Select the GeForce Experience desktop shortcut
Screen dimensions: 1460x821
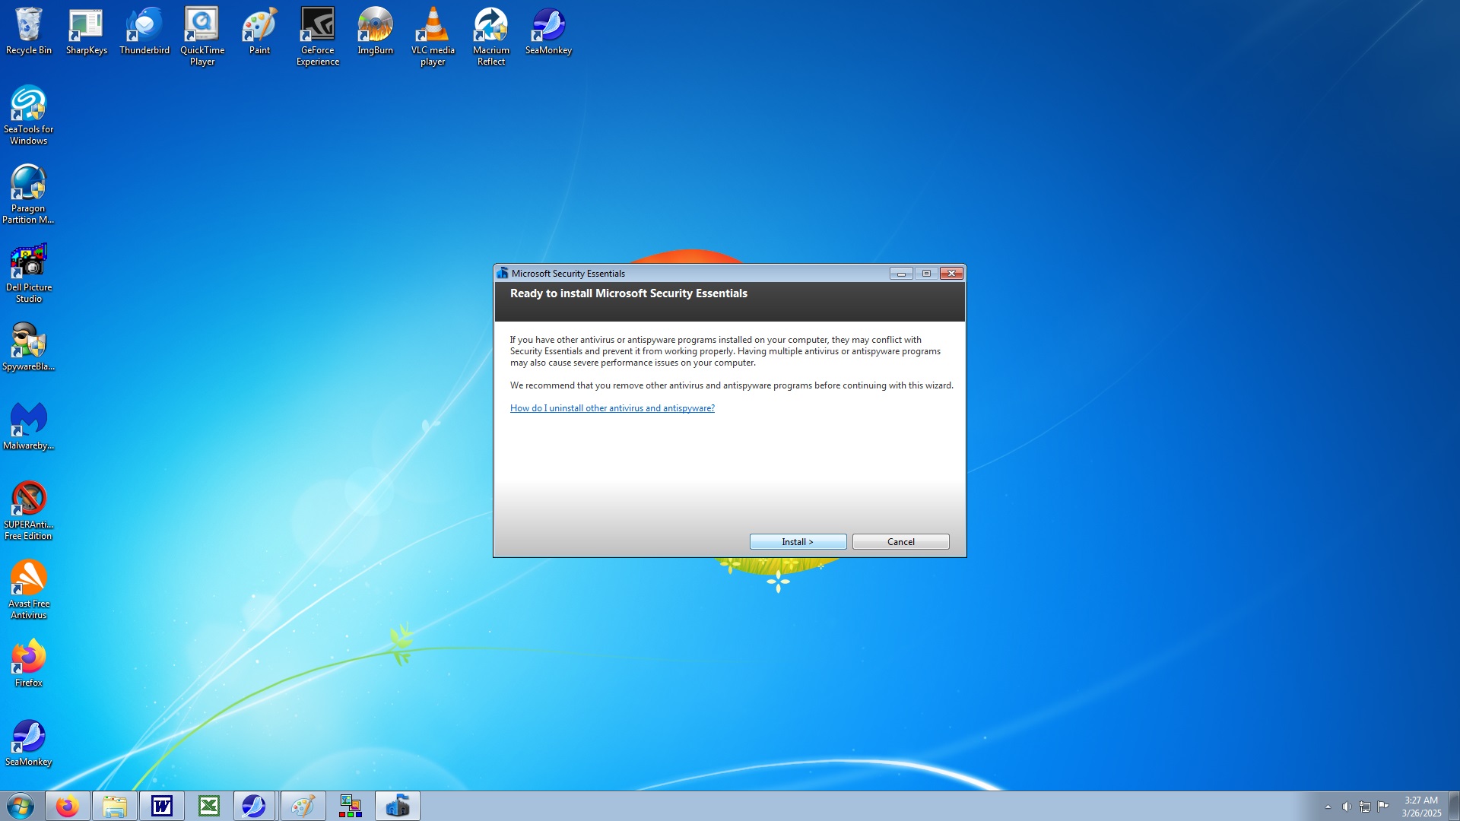(317, 36)
